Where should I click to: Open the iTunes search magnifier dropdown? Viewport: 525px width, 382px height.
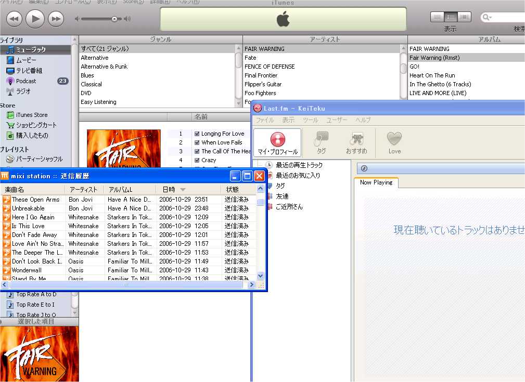(x=487, y=17)
